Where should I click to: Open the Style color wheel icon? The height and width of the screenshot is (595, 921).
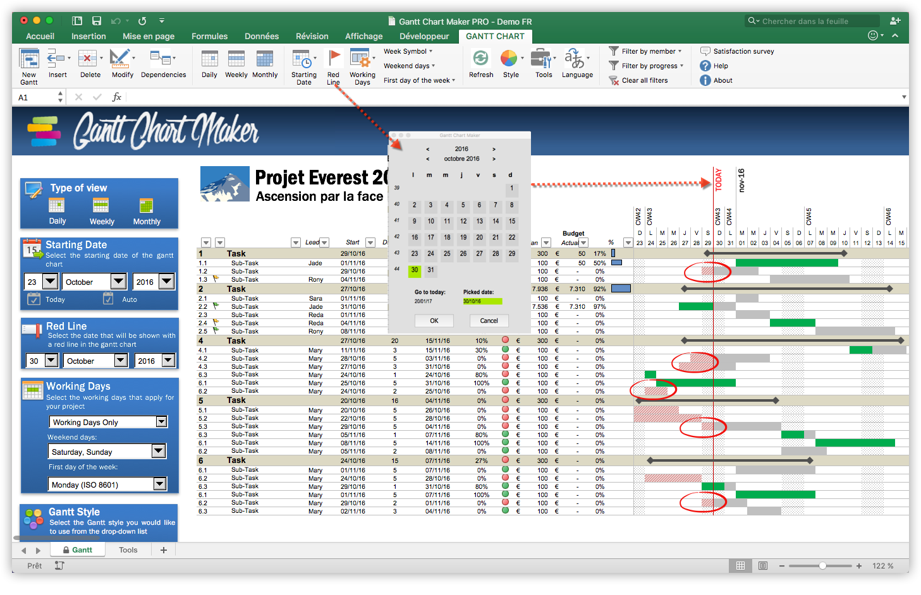(509, 59)
